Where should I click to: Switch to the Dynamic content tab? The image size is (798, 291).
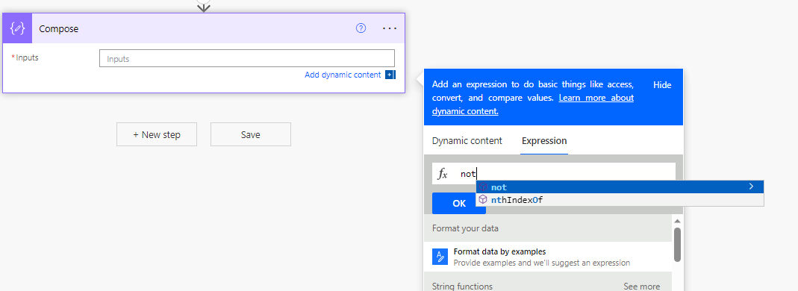[x=467, y=141]
